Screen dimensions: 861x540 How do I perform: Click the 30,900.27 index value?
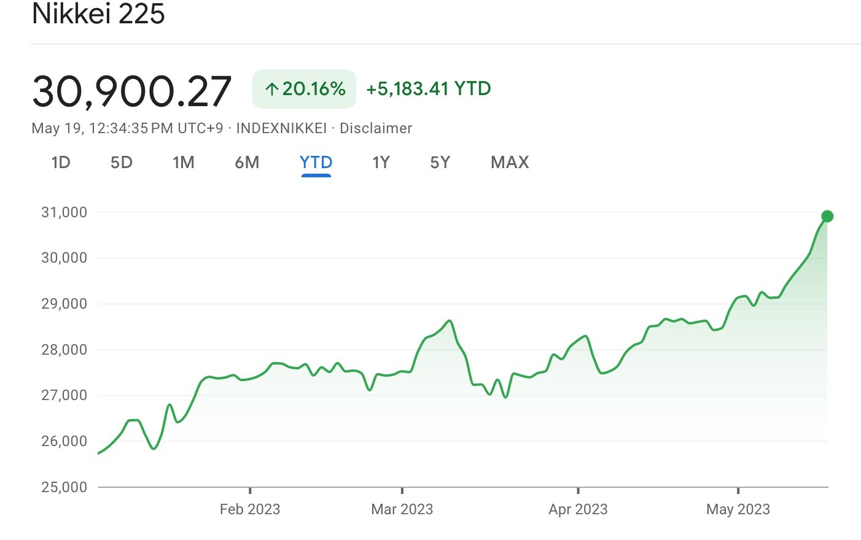[131, 91]
